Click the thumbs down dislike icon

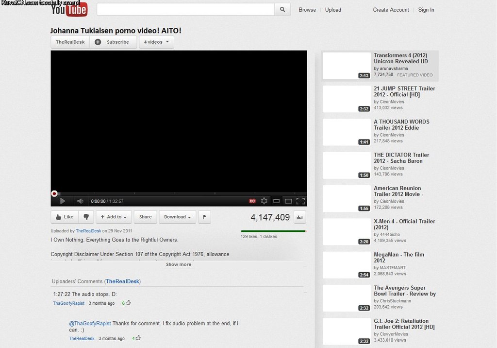86,217
